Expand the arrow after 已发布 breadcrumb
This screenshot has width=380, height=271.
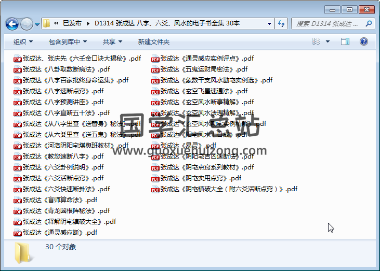(x=88, y=23)
